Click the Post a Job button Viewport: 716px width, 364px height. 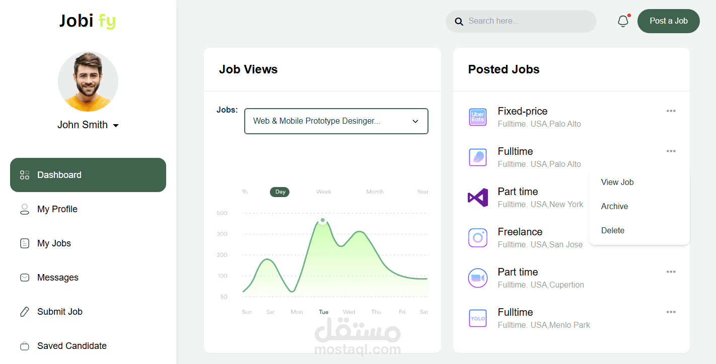coord(668,21)
